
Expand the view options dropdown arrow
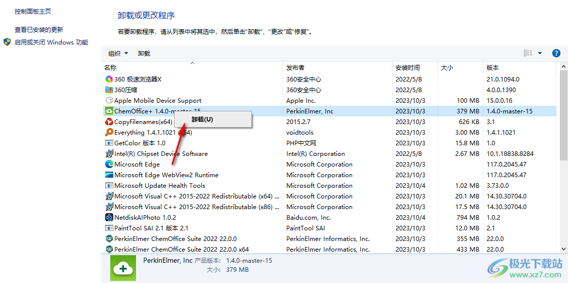(x=540, y=53)
